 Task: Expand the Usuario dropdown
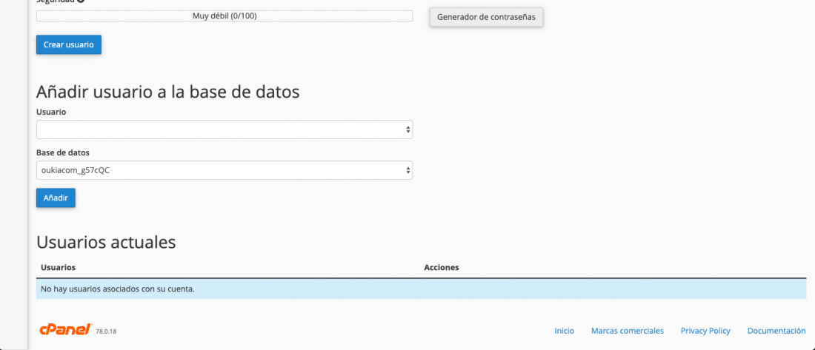pos(224,129)
